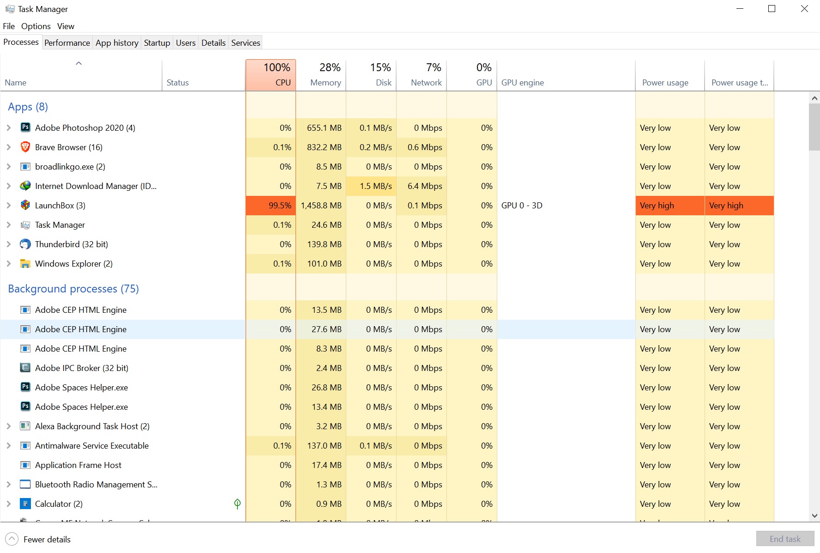The height and width of the screenshot is (553, 820).
Task: Open the View menu
Action: (66, 26)
